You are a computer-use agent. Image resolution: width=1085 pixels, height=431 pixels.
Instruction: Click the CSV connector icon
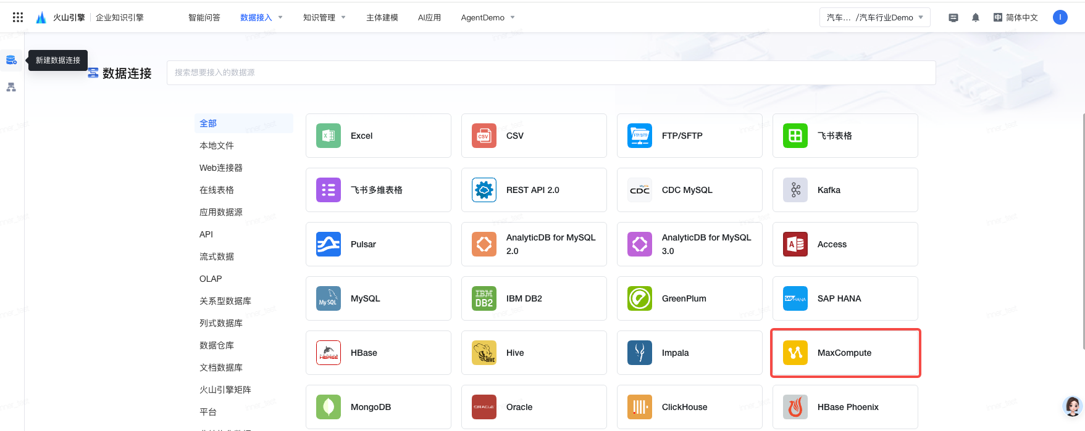click(x=484, y=136)
